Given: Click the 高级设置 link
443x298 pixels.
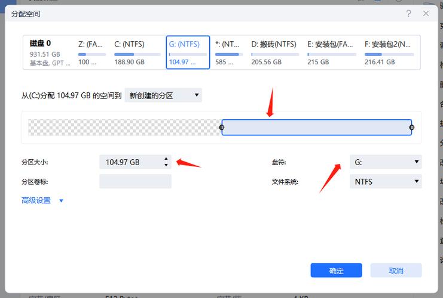Looking at the screenshot, I should (x=36, y=200).
